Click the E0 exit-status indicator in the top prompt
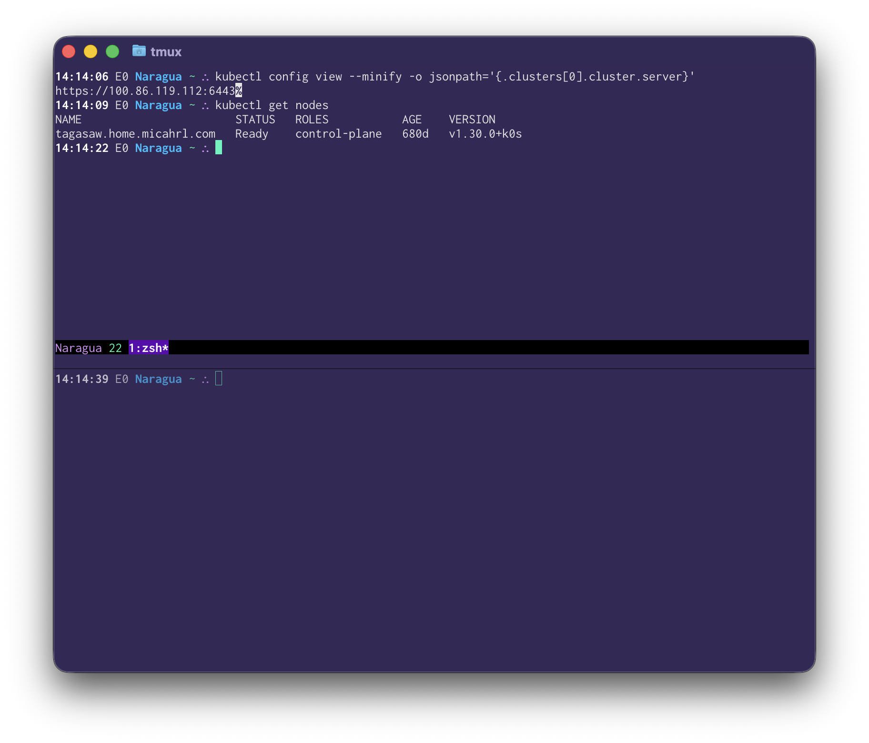Viewport: 869px width, 743px height. (x=122, y=76)
